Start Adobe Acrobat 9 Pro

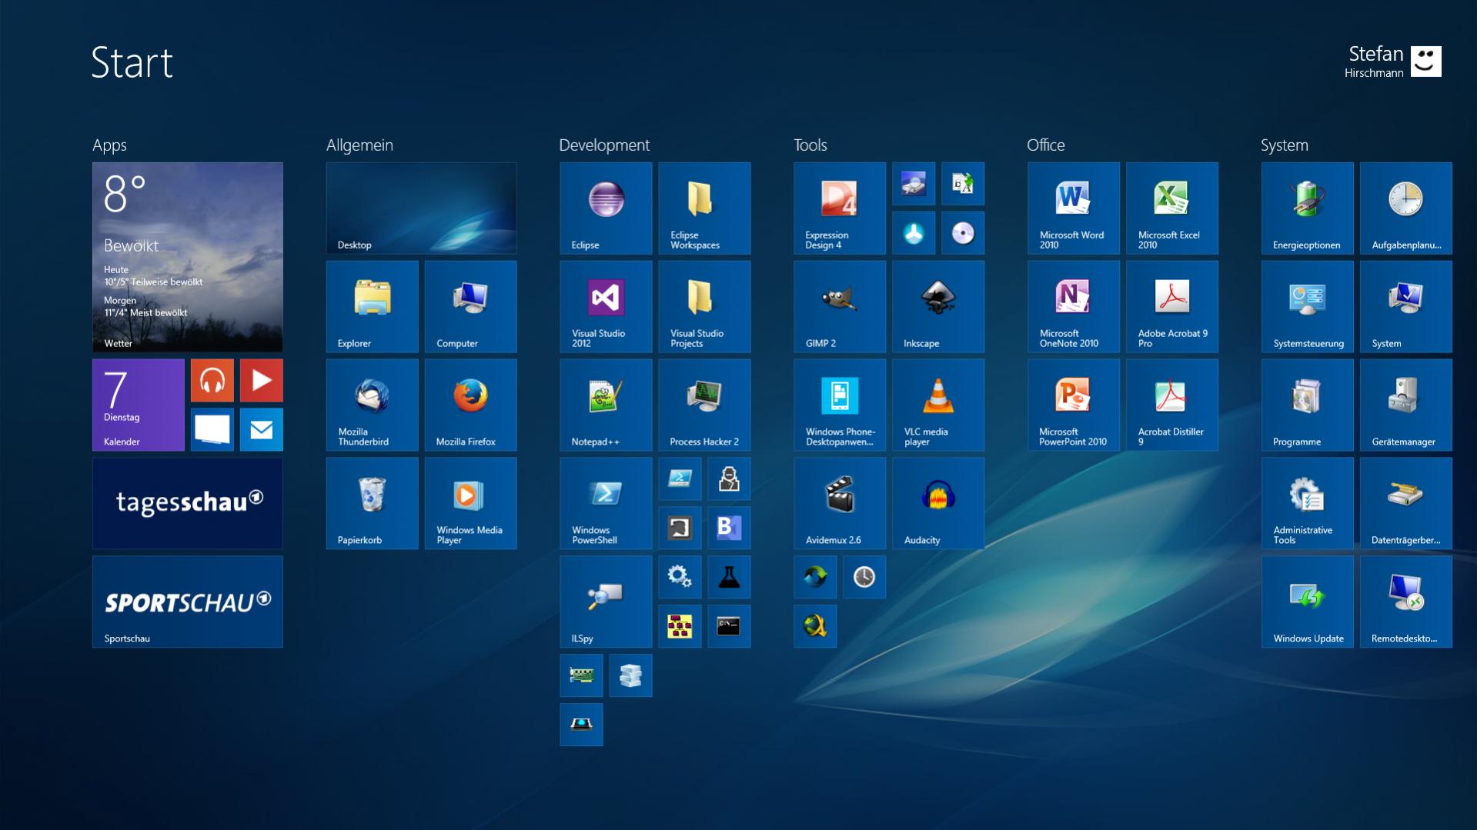click(1173, 306)
